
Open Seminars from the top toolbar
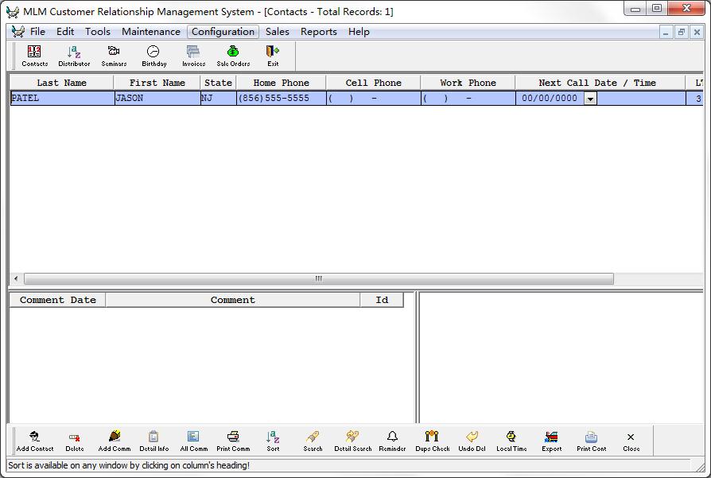[114, 55]
